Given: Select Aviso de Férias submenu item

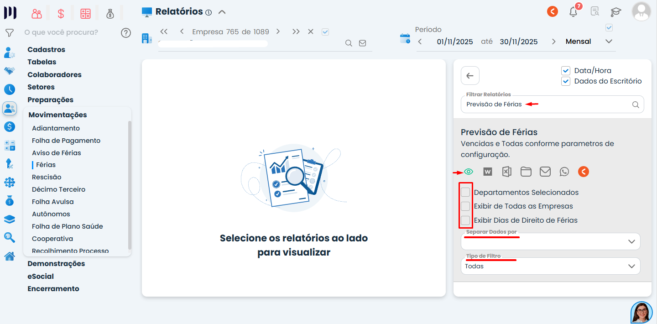Looking at the screenshot, I should click(57, 153).
